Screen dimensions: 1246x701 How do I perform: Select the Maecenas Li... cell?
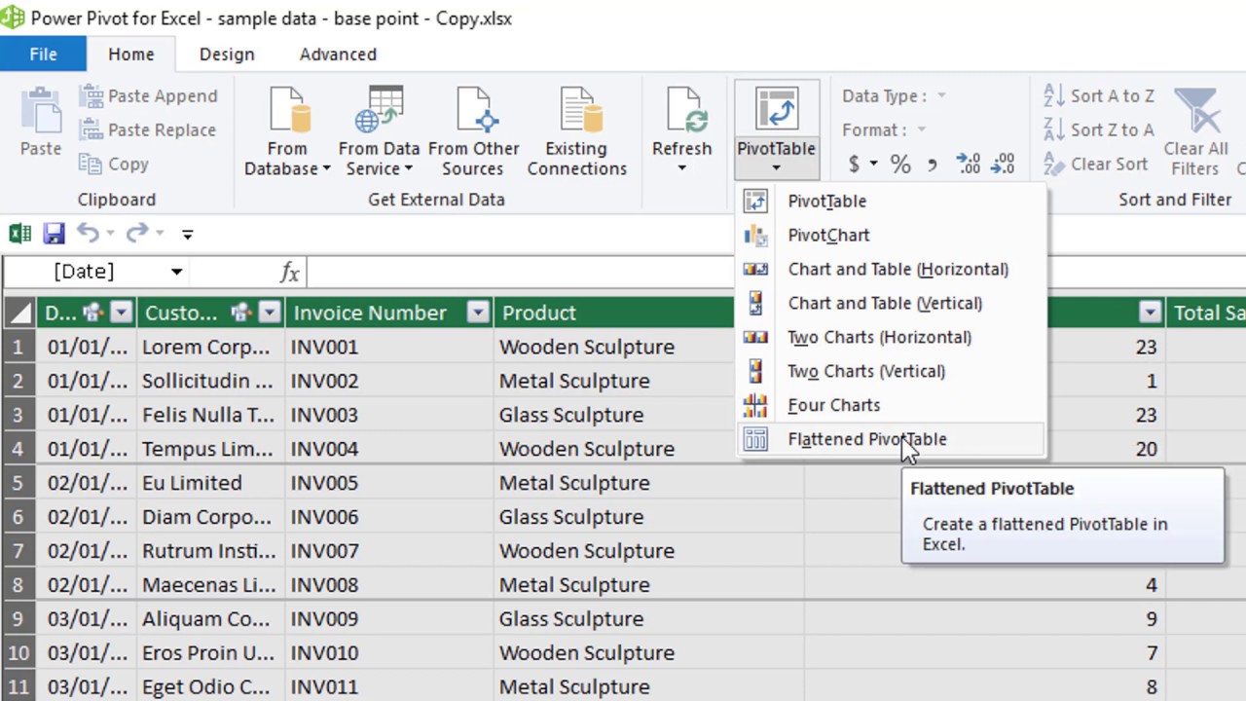tap(210, 585)
